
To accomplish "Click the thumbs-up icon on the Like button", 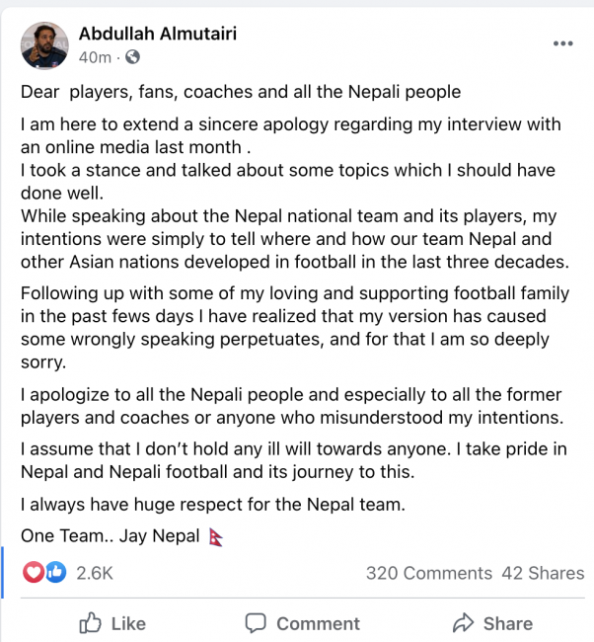I will 91,623.
